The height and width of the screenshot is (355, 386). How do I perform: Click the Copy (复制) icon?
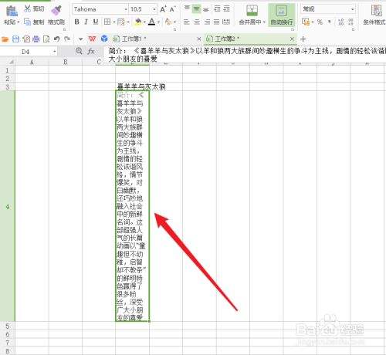[28, 22]
